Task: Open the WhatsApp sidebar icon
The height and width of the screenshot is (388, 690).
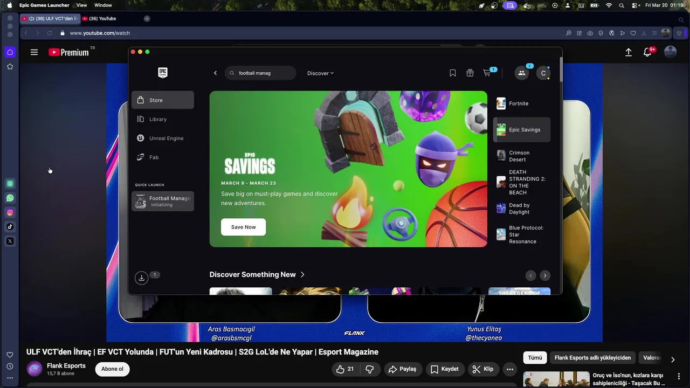Action: [x=10, y=198]
